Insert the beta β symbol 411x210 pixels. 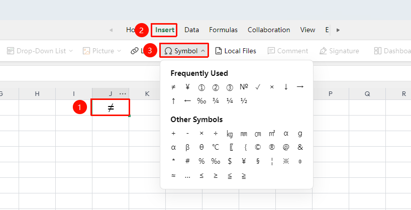187,148
